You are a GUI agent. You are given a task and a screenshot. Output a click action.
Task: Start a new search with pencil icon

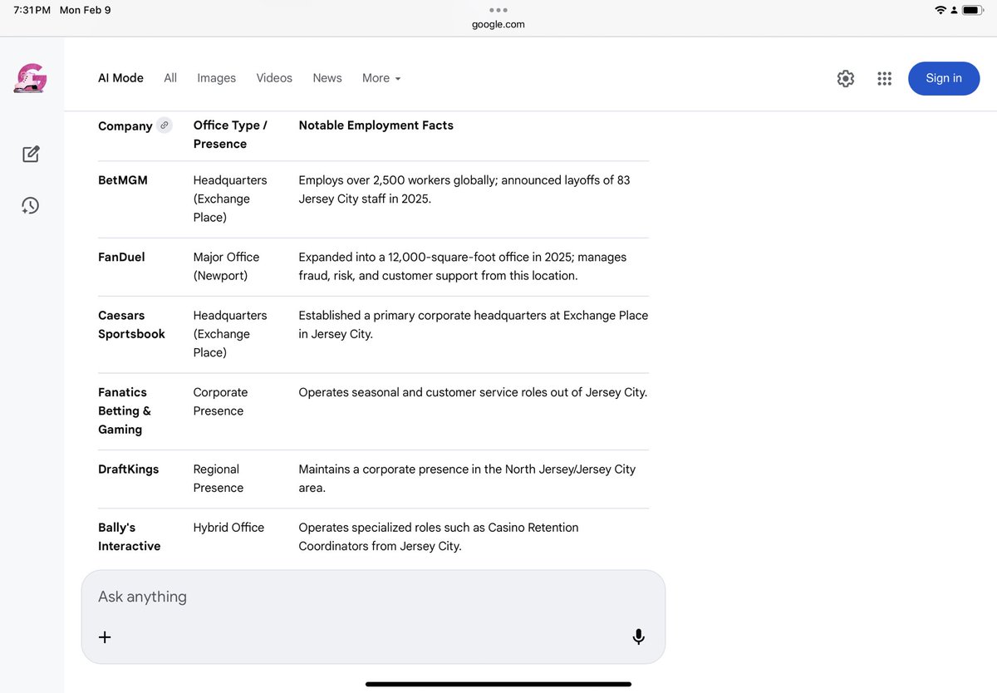(31, 154)
